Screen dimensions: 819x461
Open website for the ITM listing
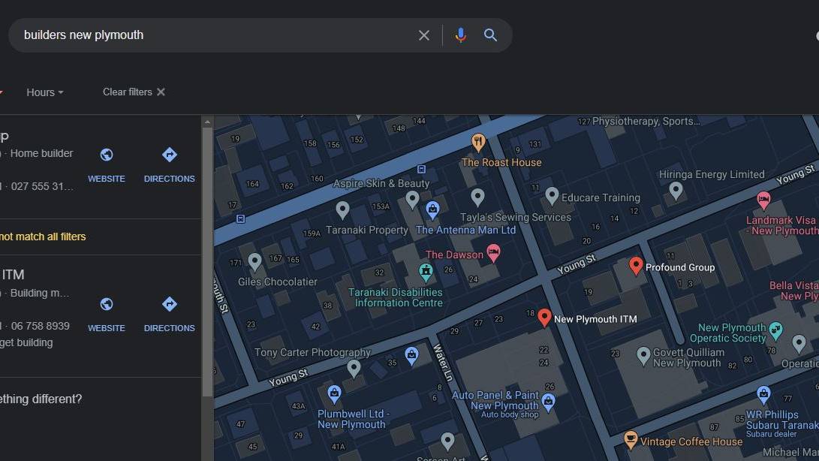coord(106,315)
